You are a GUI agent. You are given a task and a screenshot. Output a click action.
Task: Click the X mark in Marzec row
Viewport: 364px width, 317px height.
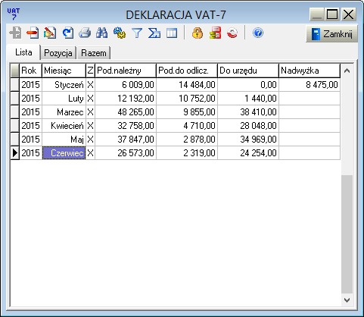click(x=90, y=112)
